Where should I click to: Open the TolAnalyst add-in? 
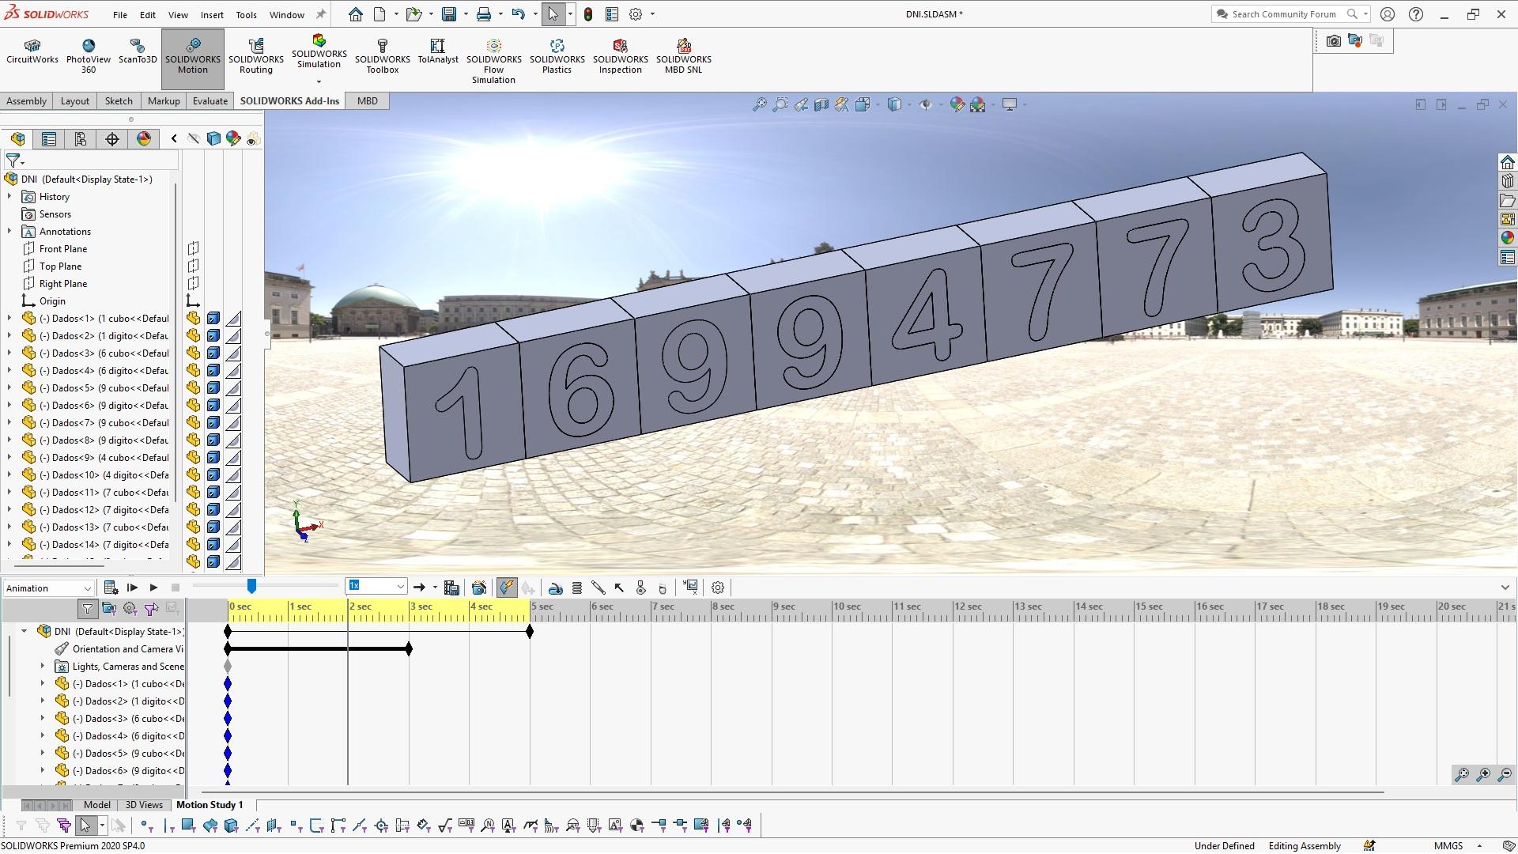(x=438, y=52)
